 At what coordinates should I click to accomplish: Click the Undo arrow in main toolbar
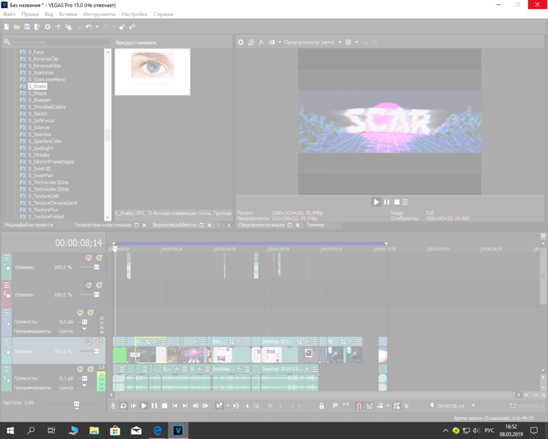(x=88, y=27)
